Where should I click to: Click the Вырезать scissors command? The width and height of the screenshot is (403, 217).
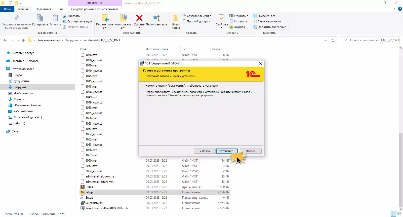point(71,16)
